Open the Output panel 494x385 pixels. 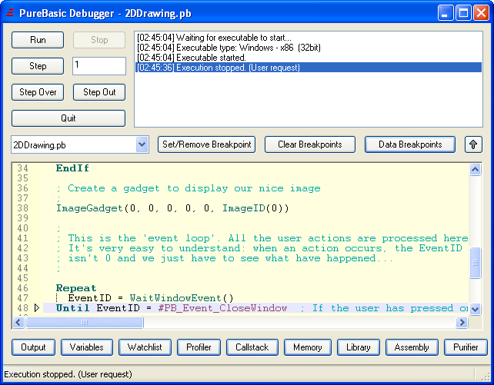[33, 347]
